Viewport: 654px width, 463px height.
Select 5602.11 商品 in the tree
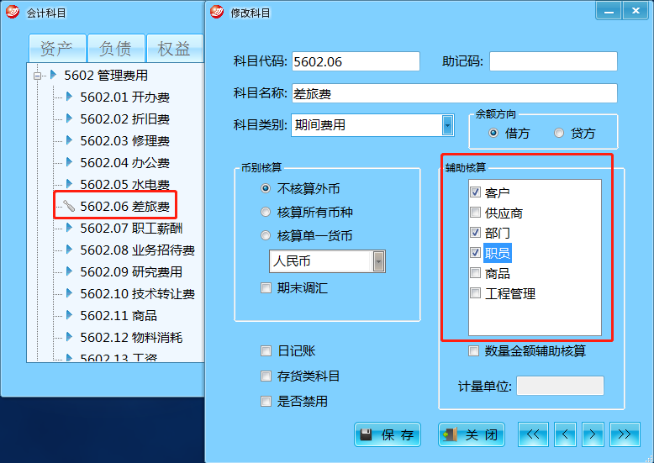tap(119, 315)
